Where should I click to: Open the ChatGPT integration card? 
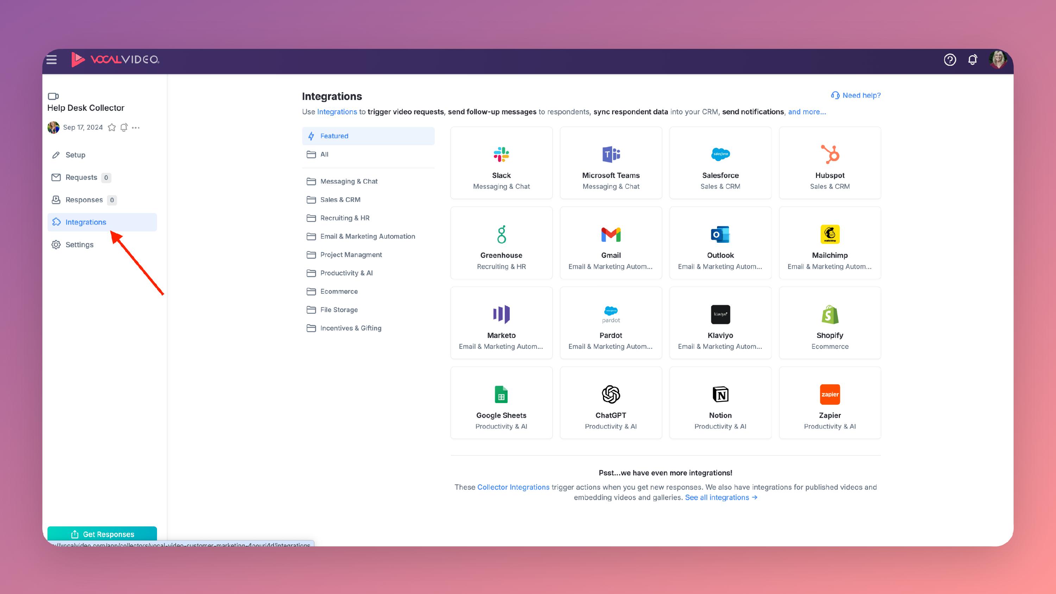(x=610, y=403)
